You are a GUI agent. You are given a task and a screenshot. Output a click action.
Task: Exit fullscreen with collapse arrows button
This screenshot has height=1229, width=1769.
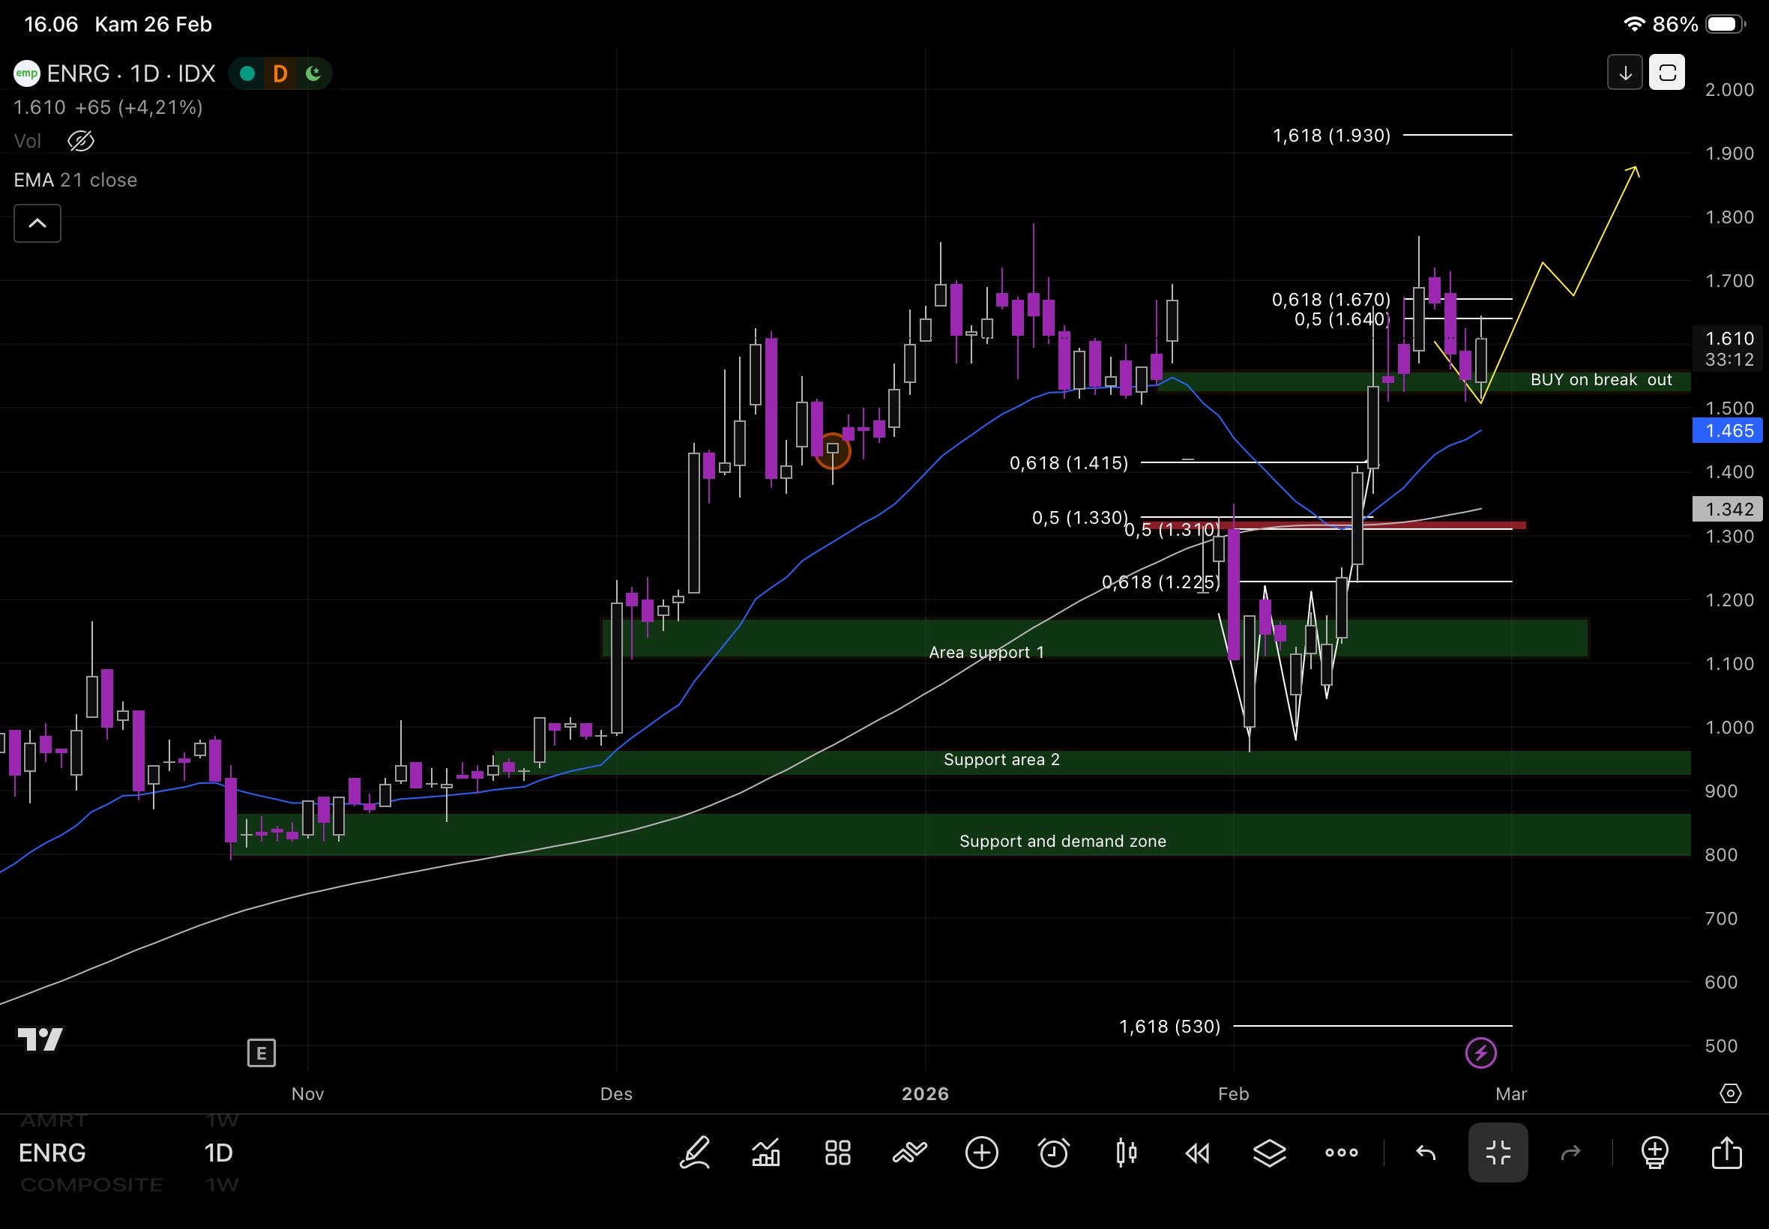coord(1498,1153)
